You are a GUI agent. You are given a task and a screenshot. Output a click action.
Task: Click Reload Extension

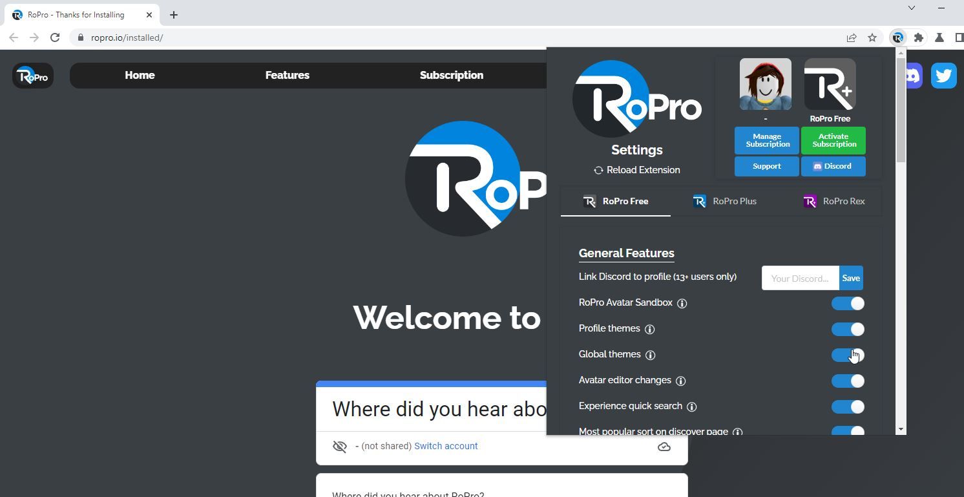(637, 170)
